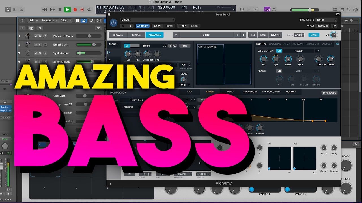Open Alchemy preset dropdown arrow left of Default
Screen dimensions: 362x203
176,35
